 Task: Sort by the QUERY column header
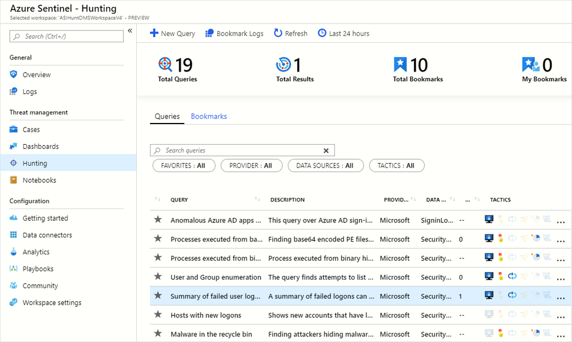pos(179,200)
